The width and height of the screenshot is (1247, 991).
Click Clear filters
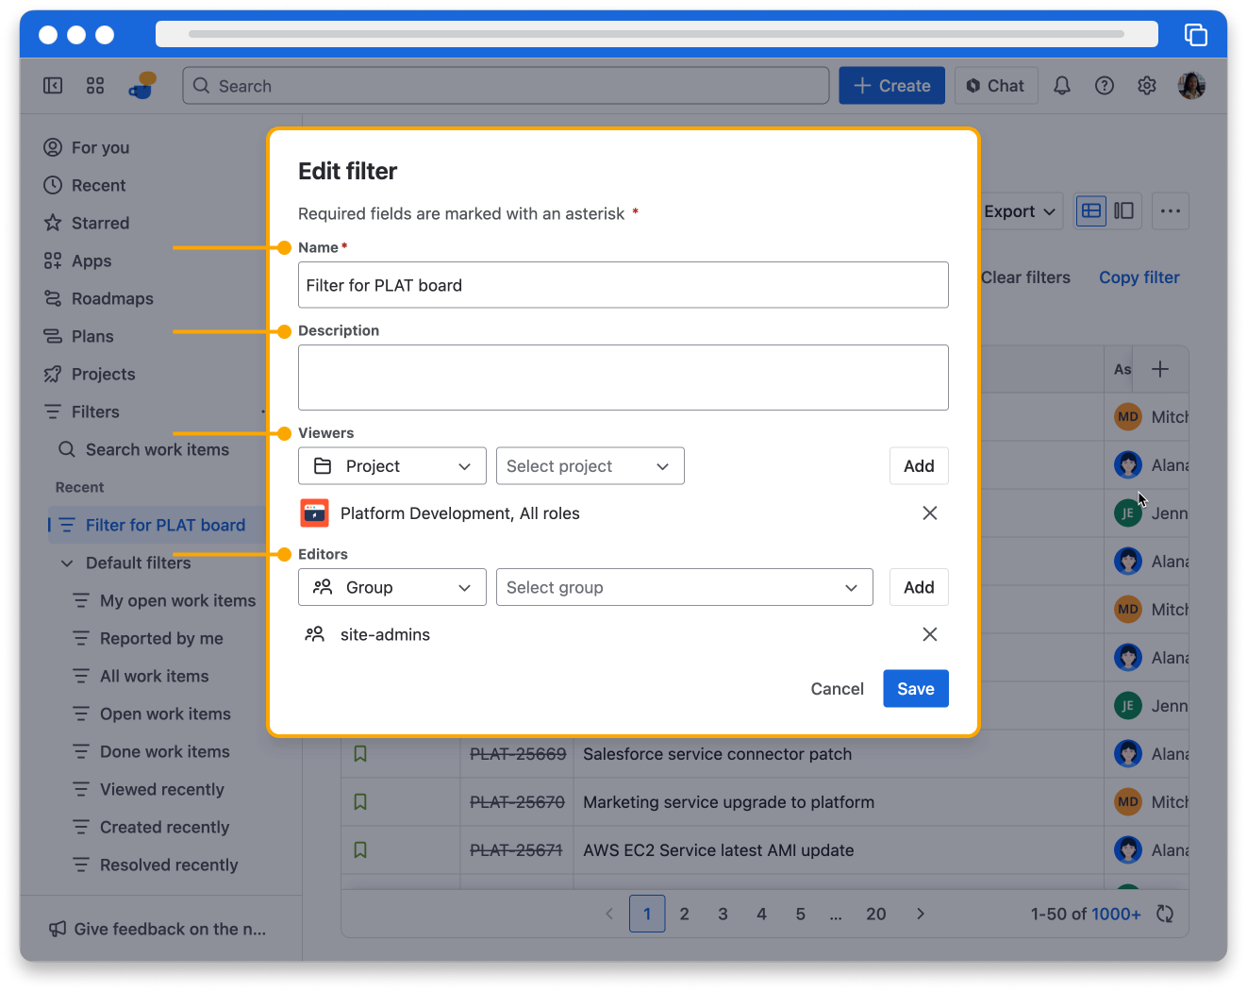pyautogui.click(x=1025, y=277)
